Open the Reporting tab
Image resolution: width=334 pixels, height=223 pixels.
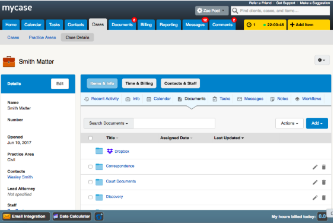point(168,25)
